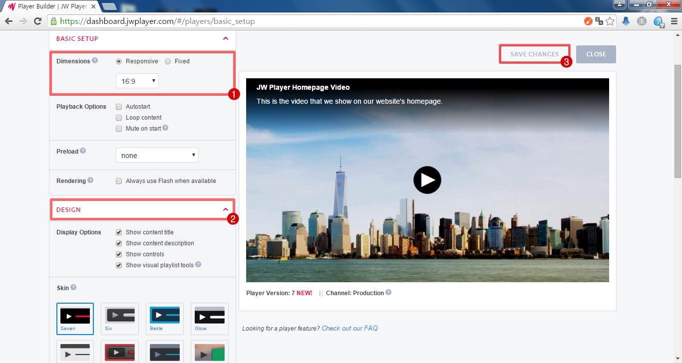Select the pink and green skin thumbnail
This screenshot has width=682, height=363.
coord(210,352)
